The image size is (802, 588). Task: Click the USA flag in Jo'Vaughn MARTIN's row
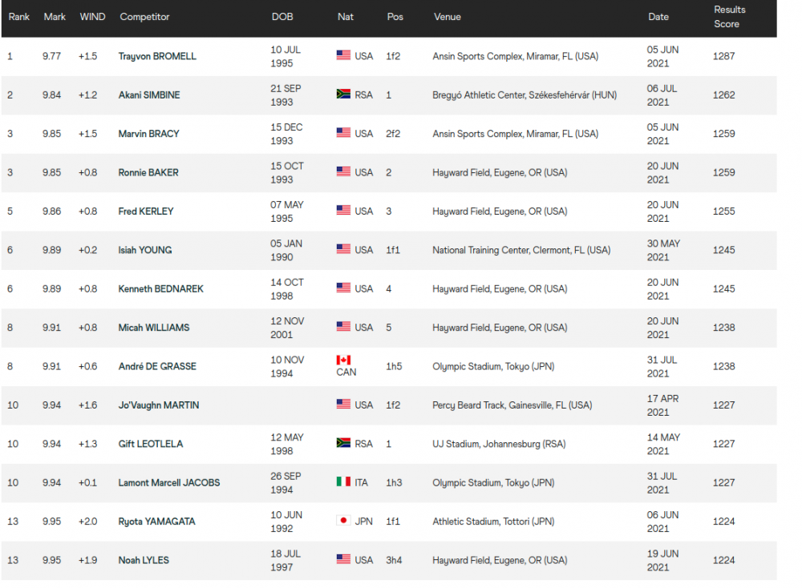[343, 404]
